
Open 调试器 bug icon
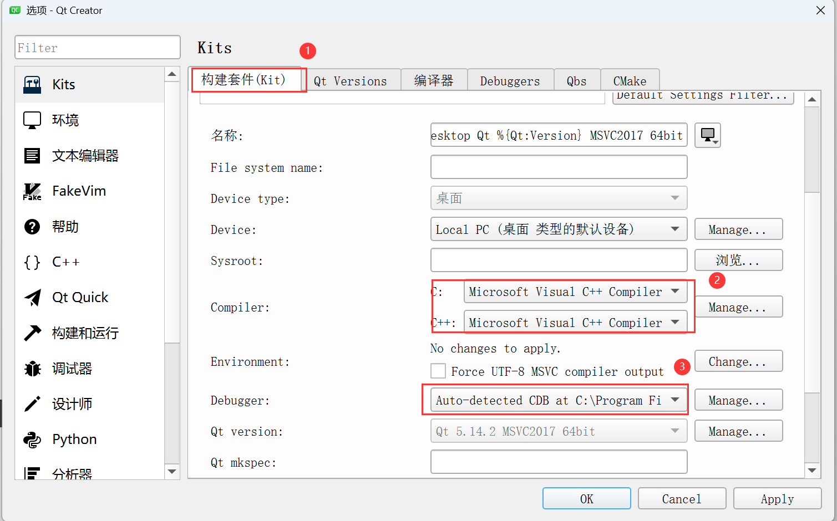click(32, 369)
